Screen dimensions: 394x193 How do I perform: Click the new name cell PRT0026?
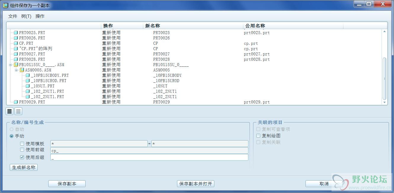[161, 38]
